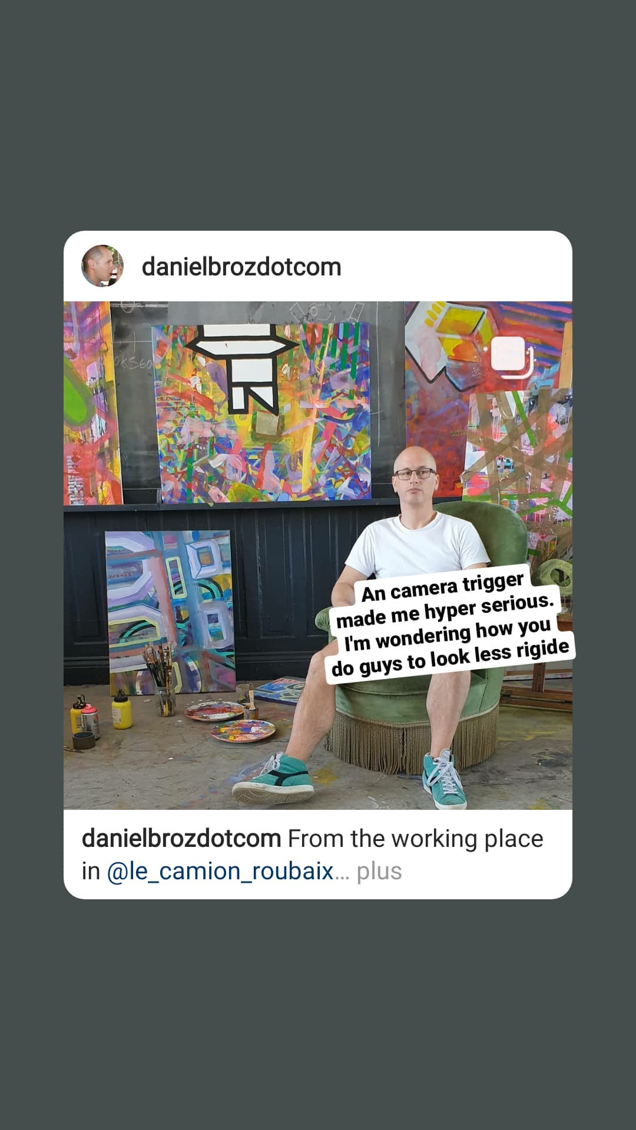Viewport: 636px width, 1130px height.
Task: Tap bold danielbrozdotcom name in caption
Action: [181, 839]
